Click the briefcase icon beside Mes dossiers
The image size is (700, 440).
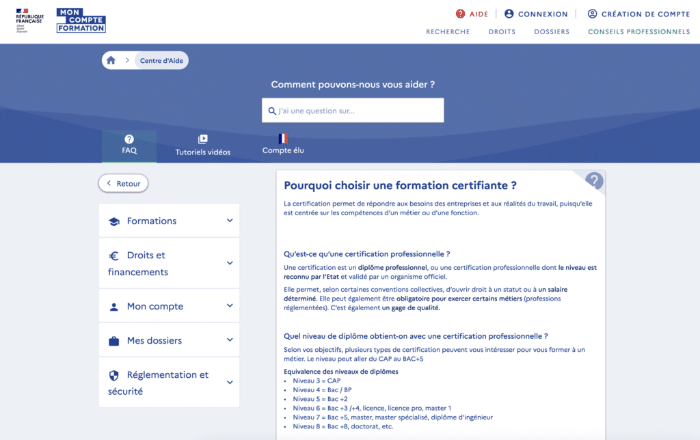[x=114, y=341]
